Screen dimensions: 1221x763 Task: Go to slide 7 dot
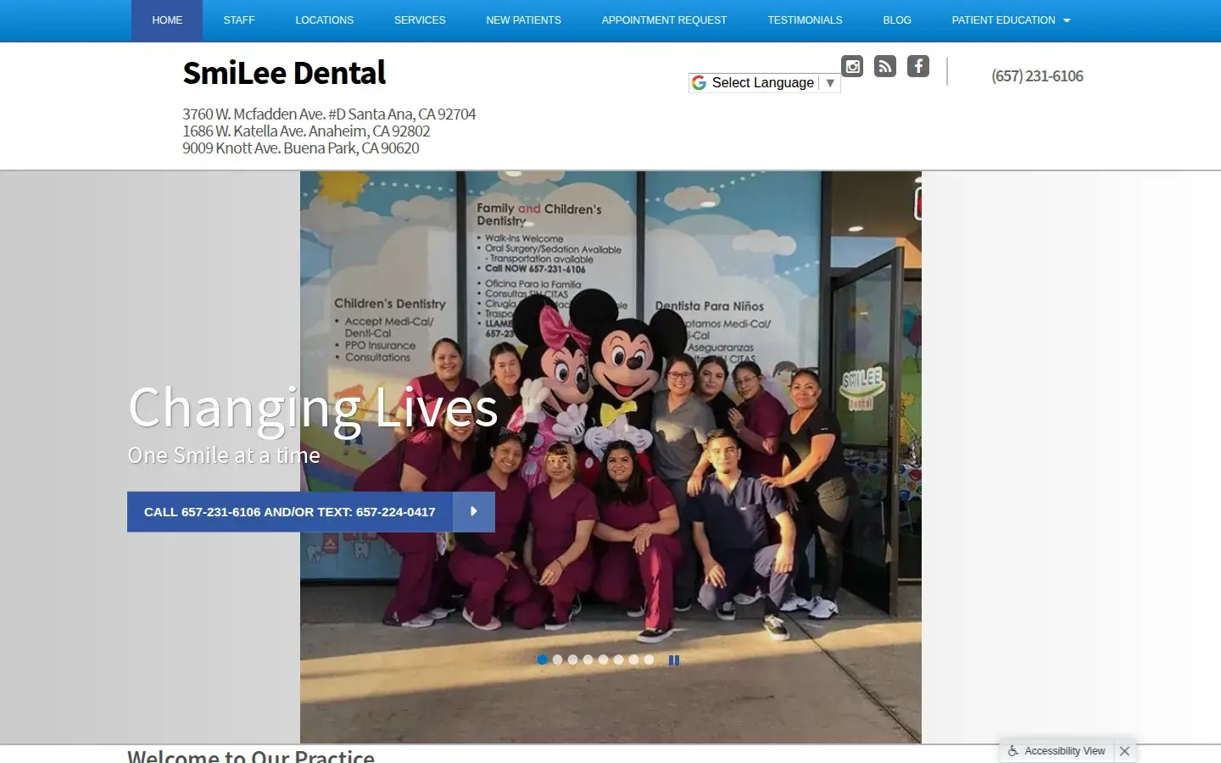tap(633, 660)
